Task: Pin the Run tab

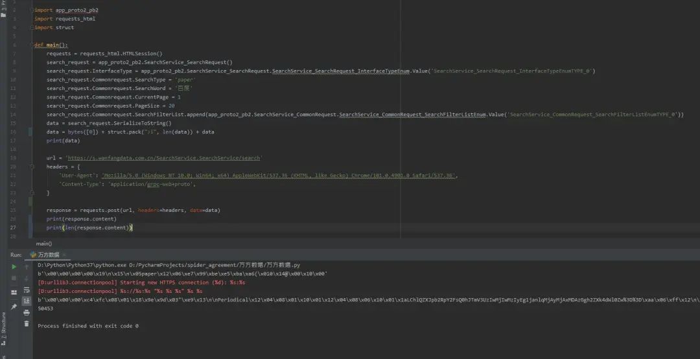Action: 14,307
